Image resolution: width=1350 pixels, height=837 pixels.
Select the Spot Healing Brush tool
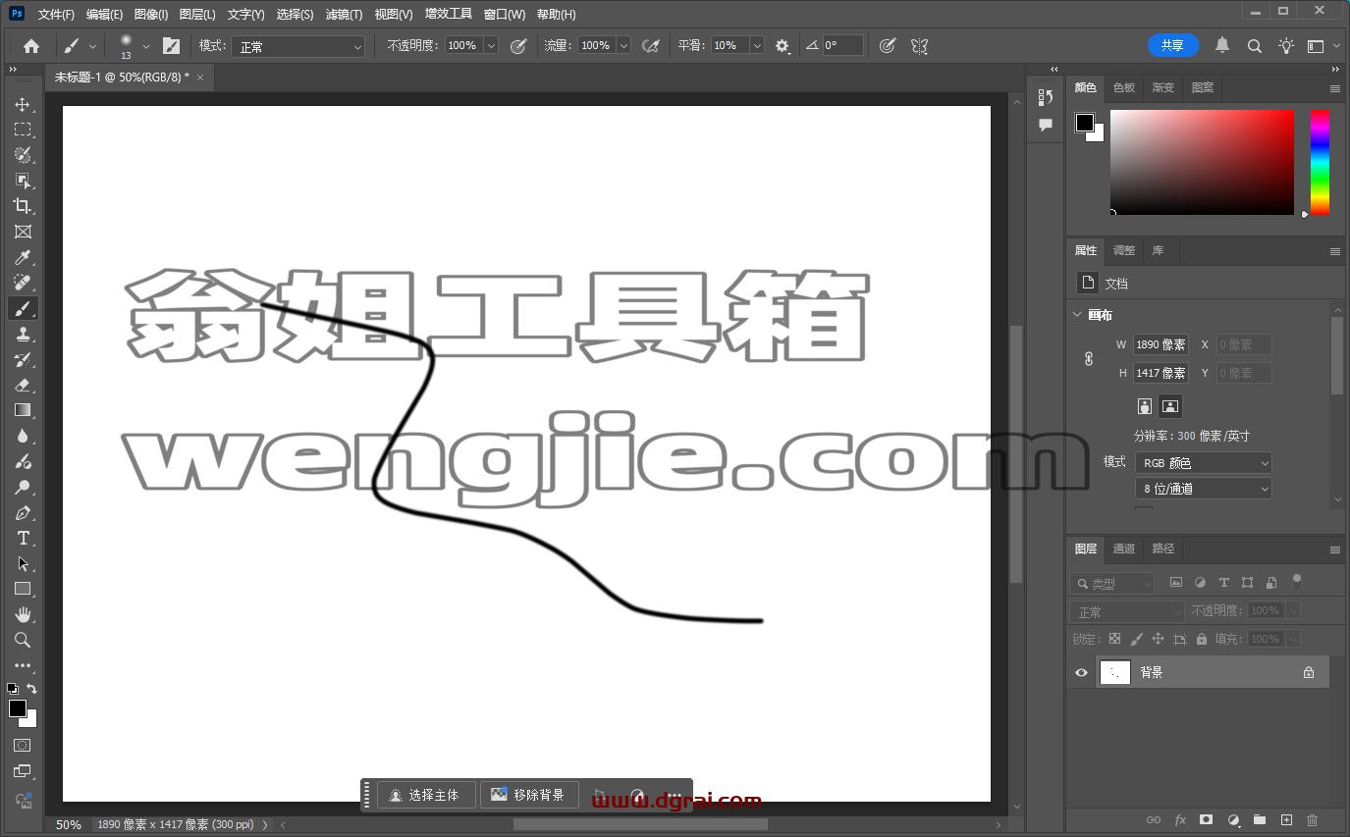coord(23,283)
